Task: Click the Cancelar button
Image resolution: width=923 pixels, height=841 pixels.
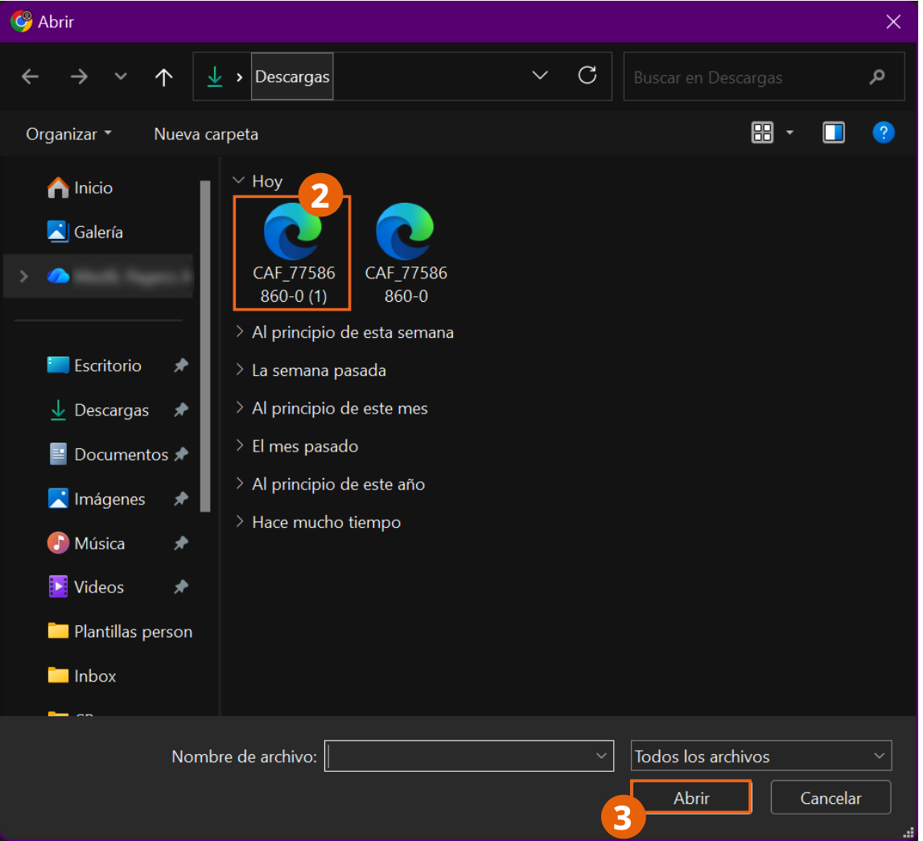Action: pos(830,798)
